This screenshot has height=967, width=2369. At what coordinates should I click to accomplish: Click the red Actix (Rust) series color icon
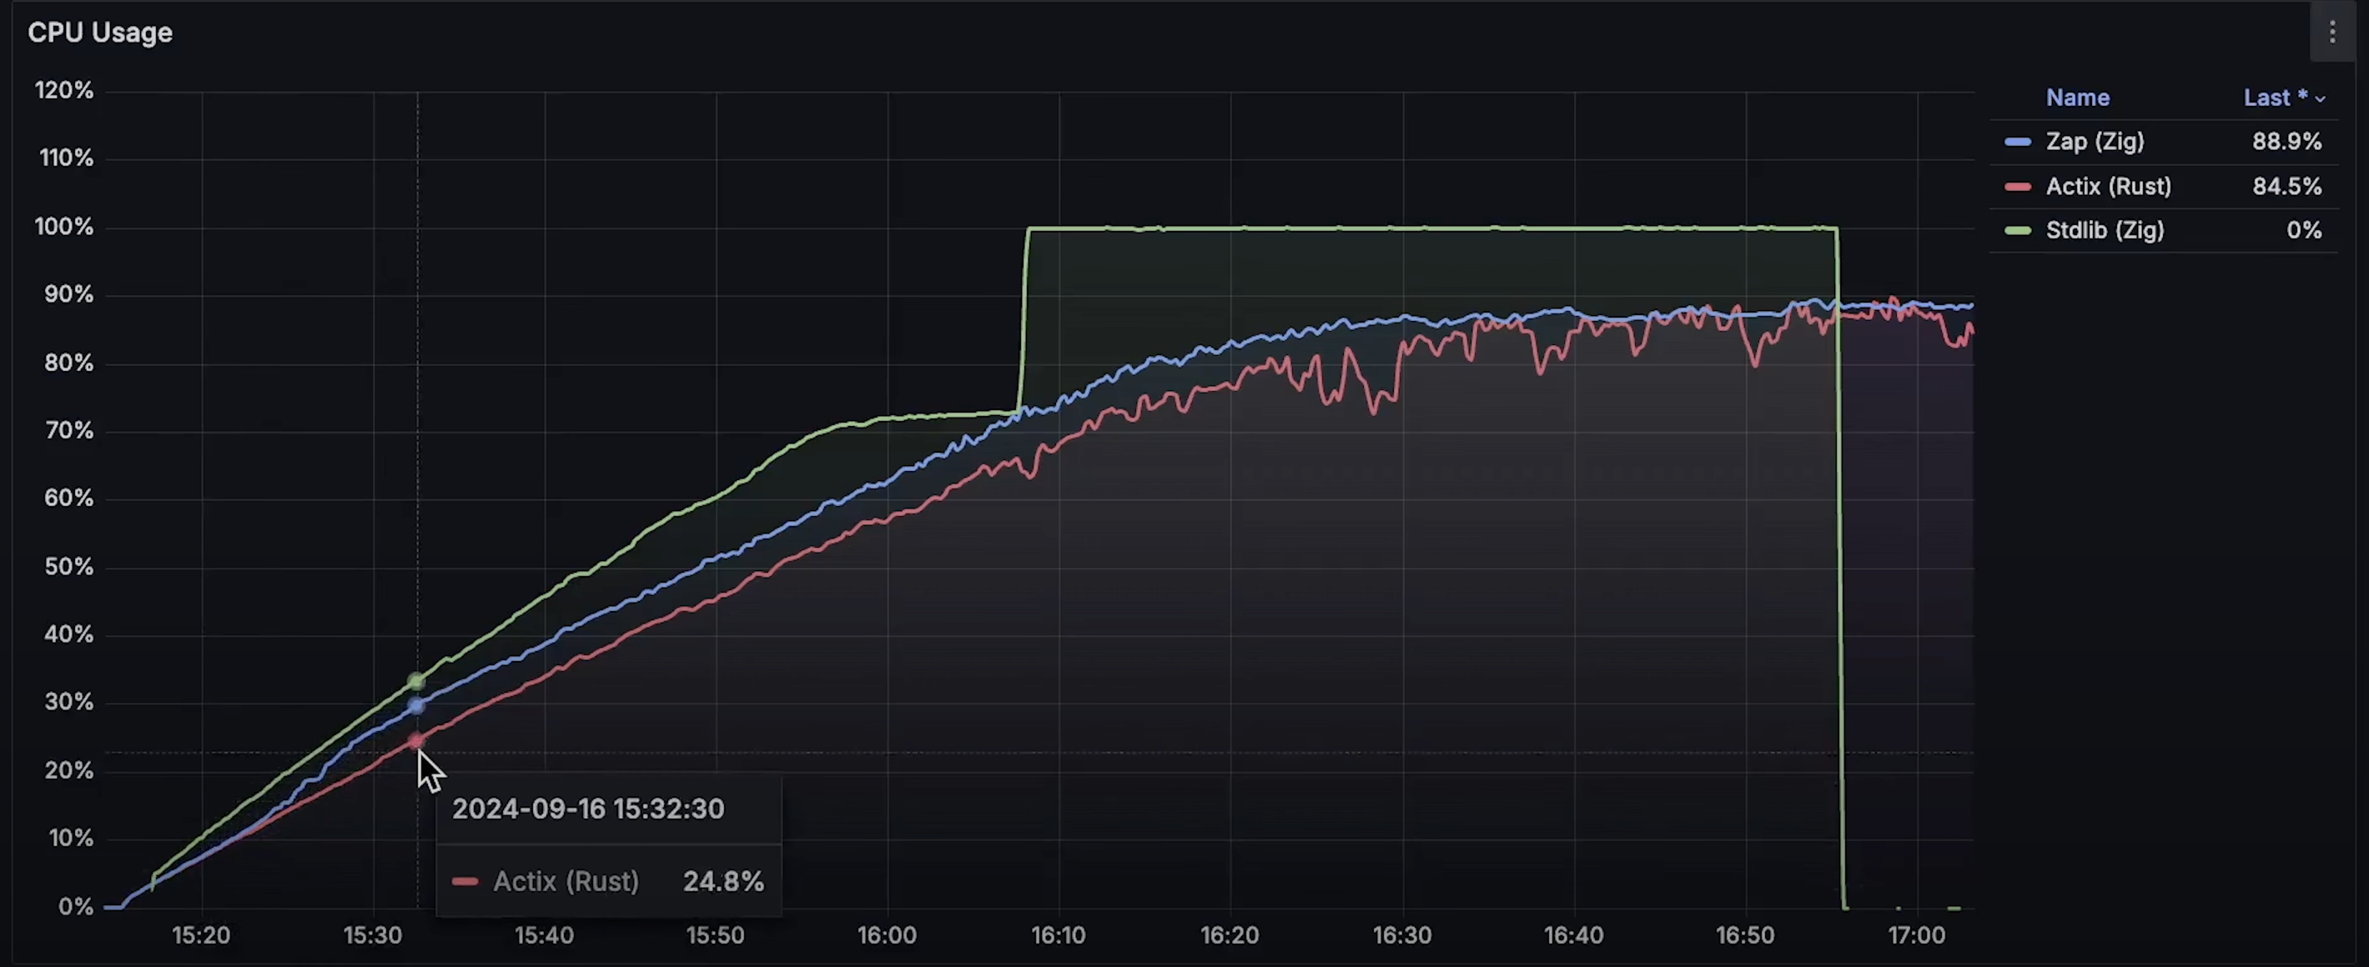click(x=2018, y=187)
